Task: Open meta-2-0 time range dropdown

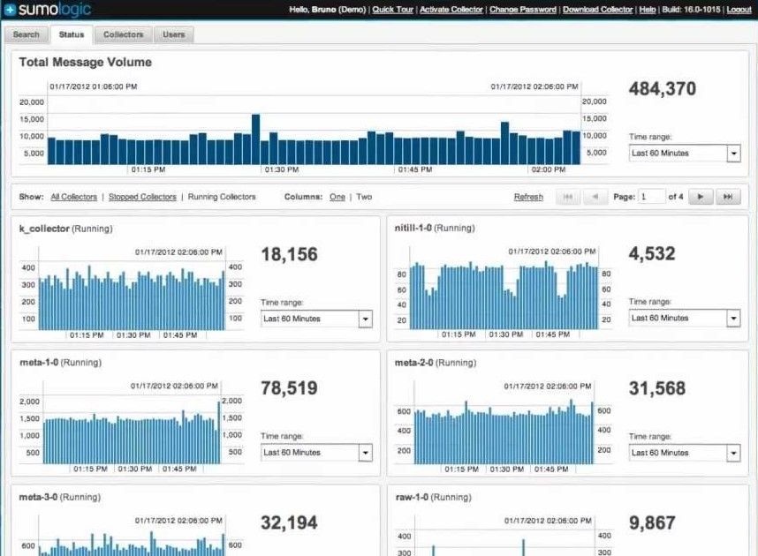Action: [x=685, y=453]
